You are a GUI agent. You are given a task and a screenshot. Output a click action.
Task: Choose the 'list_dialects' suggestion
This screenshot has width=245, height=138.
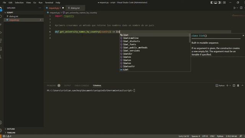155,41
